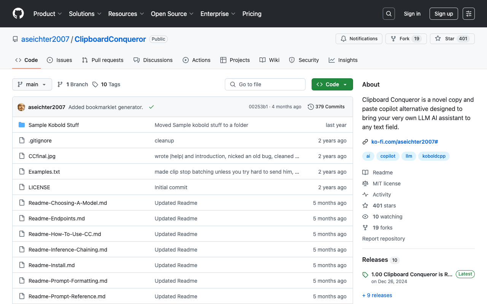Click the tag icon beside latest release

(365, 275)
